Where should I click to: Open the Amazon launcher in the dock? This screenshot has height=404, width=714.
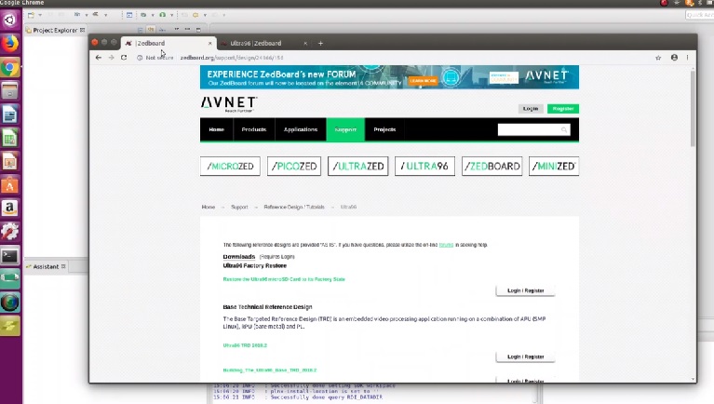click(x=10, y=209)
